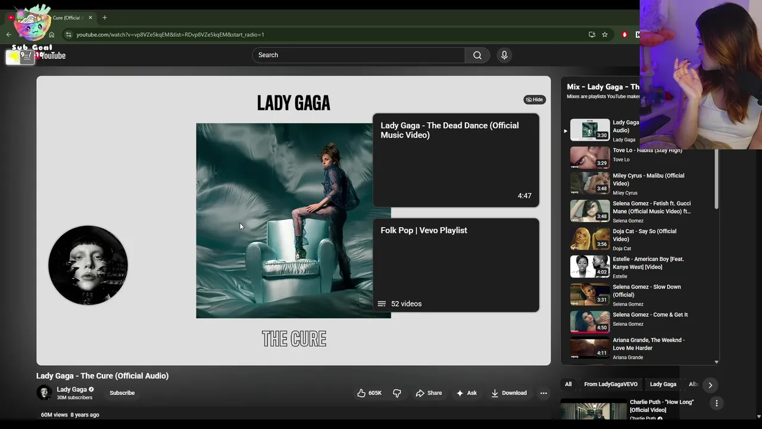The image size is (762, 429).
Task: Open a new browser tab
Action: [104, 17]
